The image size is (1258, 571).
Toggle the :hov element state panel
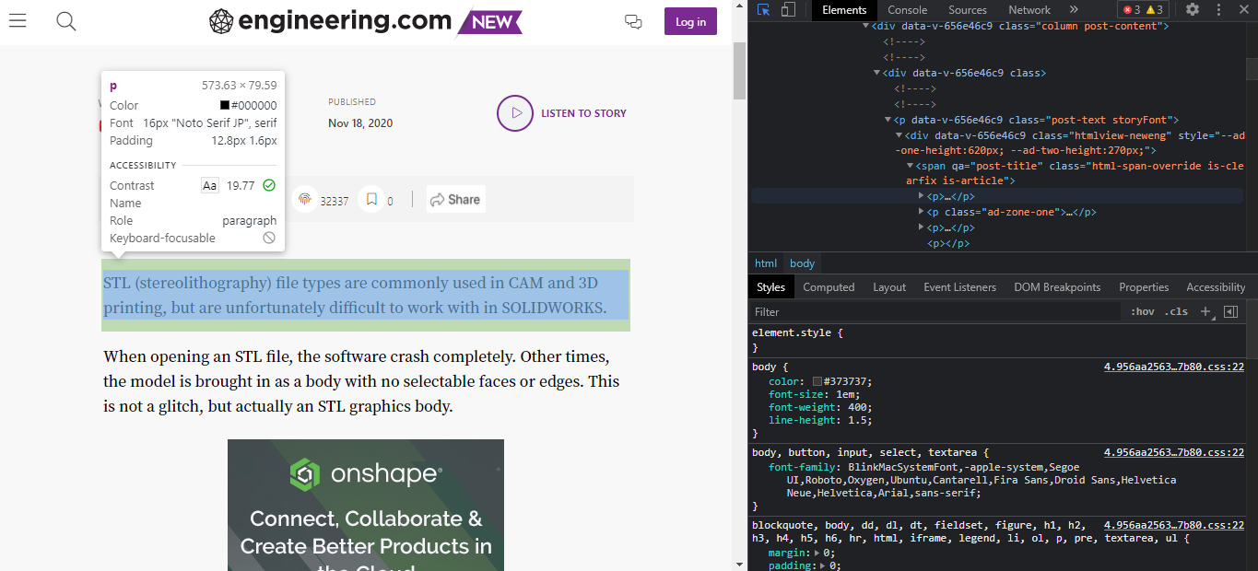[x=1143, y=311]
